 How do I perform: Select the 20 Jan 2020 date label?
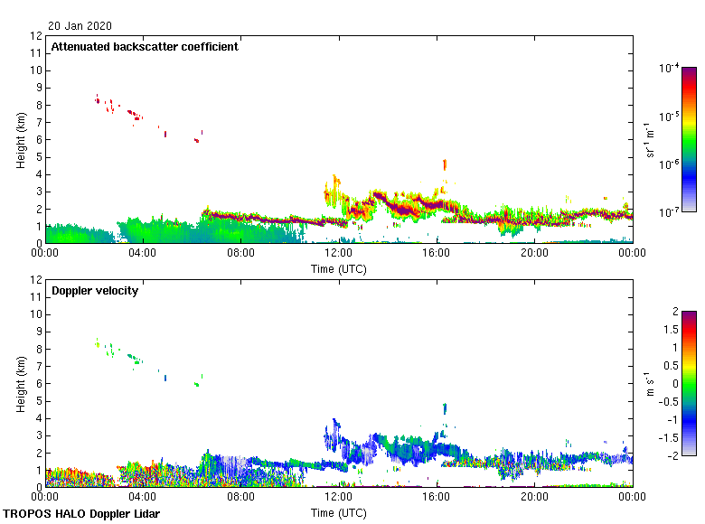click(x=80, y=25)
